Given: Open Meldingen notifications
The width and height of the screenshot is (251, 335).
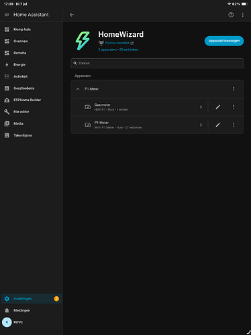Looking at the screenshot, I should (32, 310).
